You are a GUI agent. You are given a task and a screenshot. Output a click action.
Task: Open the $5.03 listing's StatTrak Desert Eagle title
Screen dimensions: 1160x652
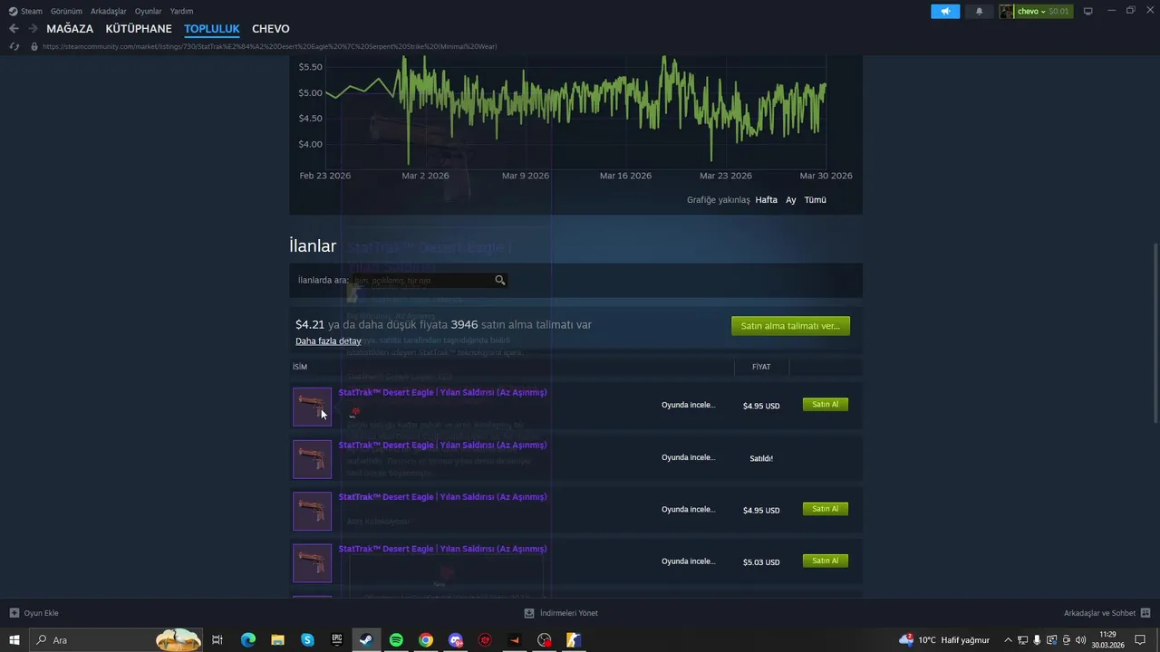tap(442, 549)
